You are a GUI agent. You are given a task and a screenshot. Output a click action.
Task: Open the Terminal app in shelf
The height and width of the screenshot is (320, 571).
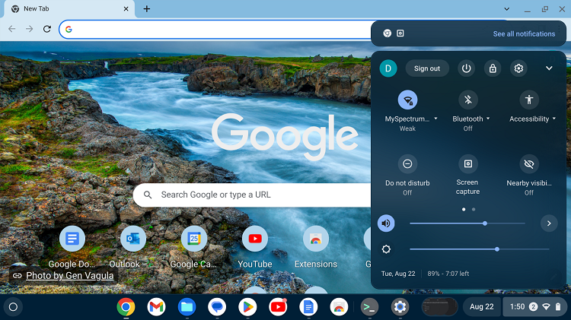click(369, 307)
